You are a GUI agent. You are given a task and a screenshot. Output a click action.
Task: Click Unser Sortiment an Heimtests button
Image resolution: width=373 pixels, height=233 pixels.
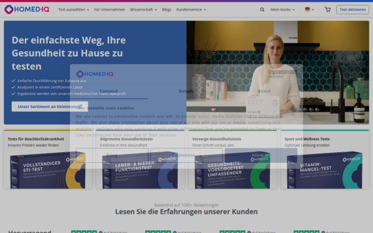[x=50, y=106]
